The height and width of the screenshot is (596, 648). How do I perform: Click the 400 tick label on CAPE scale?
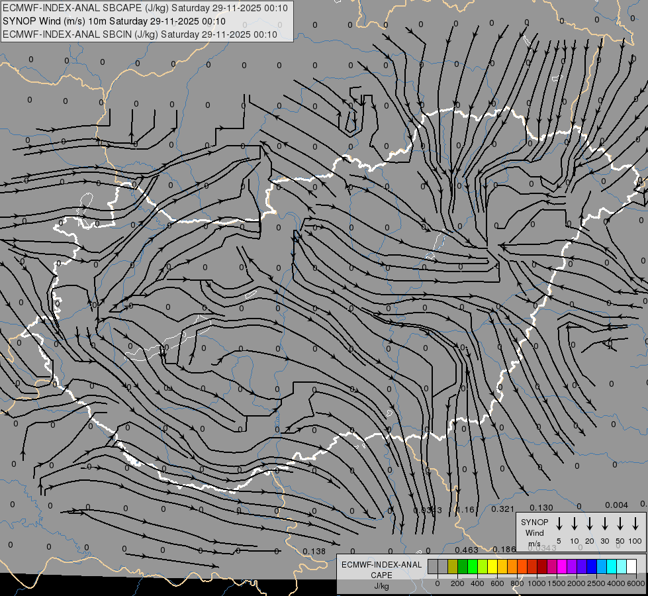tap(477, 583)
